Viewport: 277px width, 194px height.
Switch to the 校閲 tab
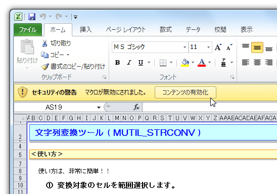[x=220, y=30]
